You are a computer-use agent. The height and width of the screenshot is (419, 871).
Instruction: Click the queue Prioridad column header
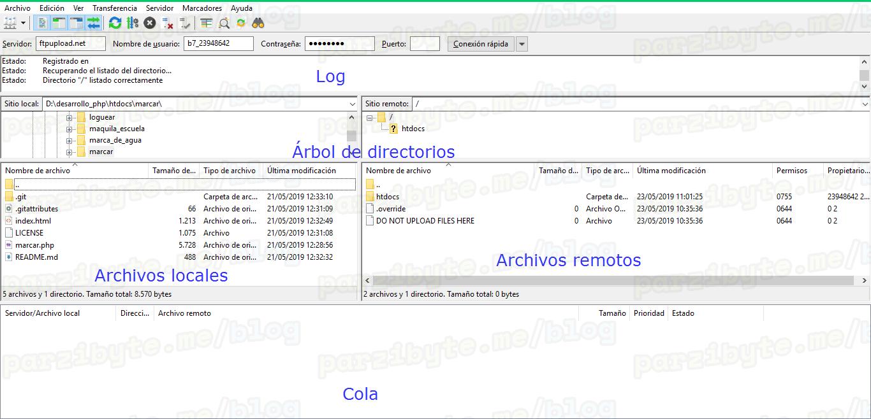[649, 313]
